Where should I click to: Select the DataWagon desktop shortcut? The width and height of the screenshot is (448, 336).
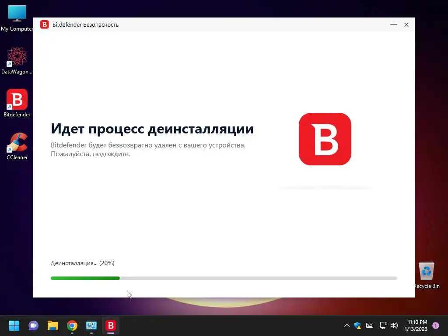point(17,60)
